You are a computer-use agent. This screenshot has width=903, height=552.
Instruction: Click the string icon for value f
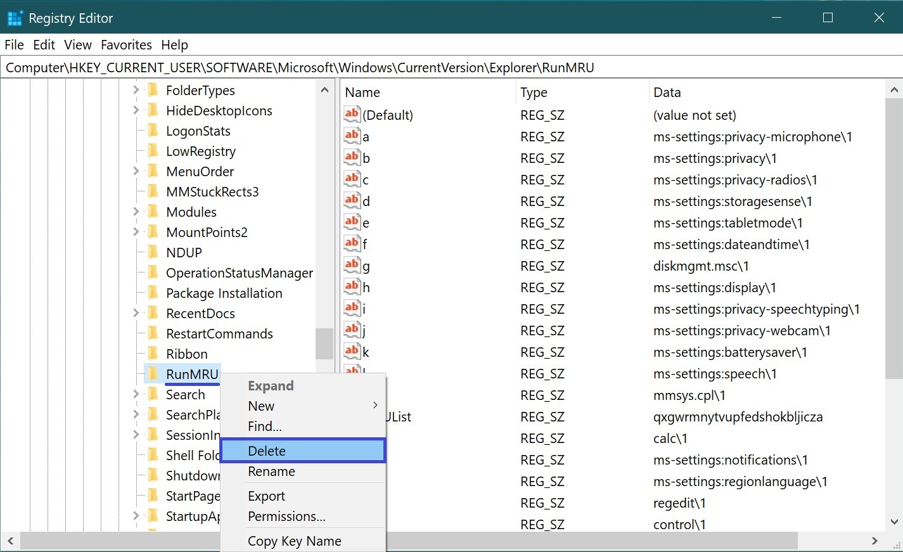click(x=352, y=243)
